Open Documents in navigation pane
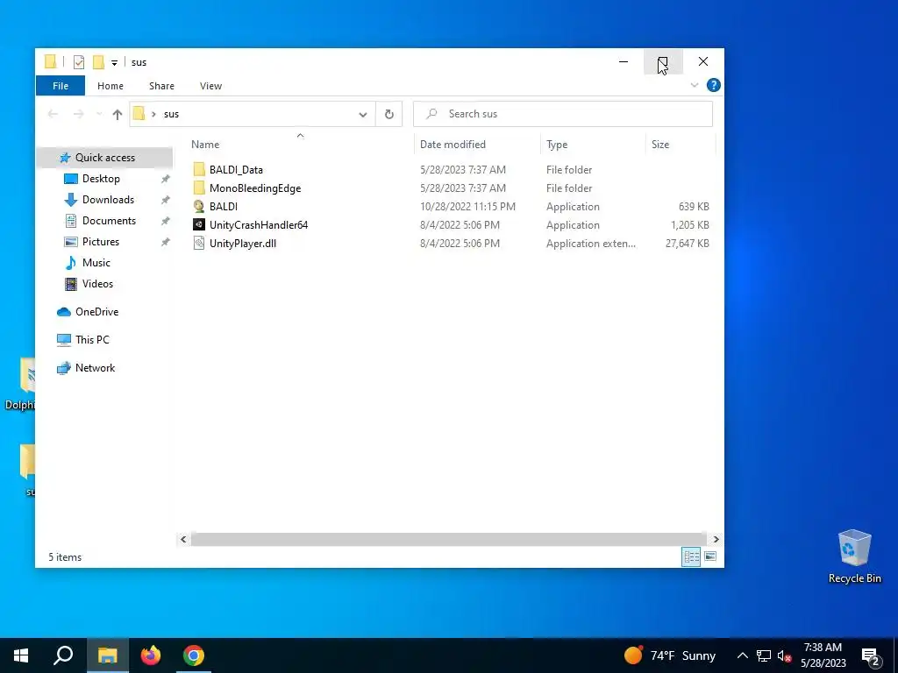Viewport: 898px width, 673px height. point(109,220)
